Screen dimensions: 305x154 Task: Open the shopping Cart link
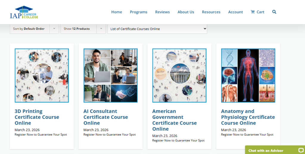[257, 12]
